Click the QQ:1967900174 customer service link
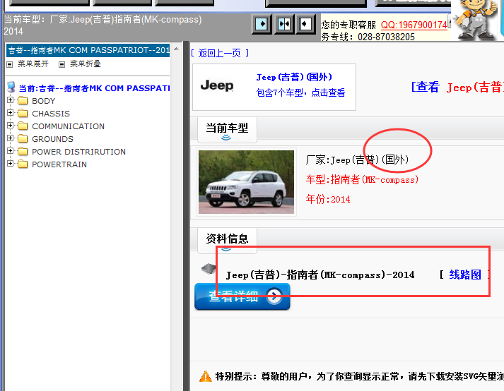The image size is (504, 391). tap(414, 25)
